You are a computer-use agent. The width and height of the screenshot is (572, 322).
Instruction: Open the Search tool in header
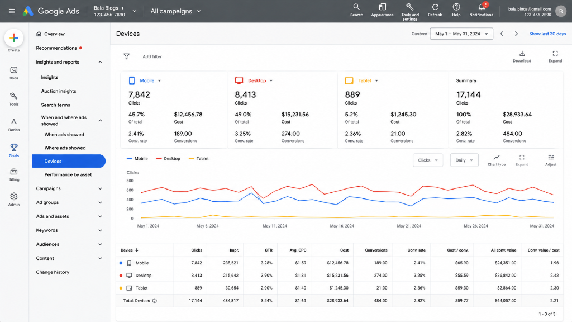click(x=356, y=10)
